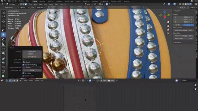Switch to rendered viewport shading
Viewport: 198px width, 111px height.
pos(191,4)
